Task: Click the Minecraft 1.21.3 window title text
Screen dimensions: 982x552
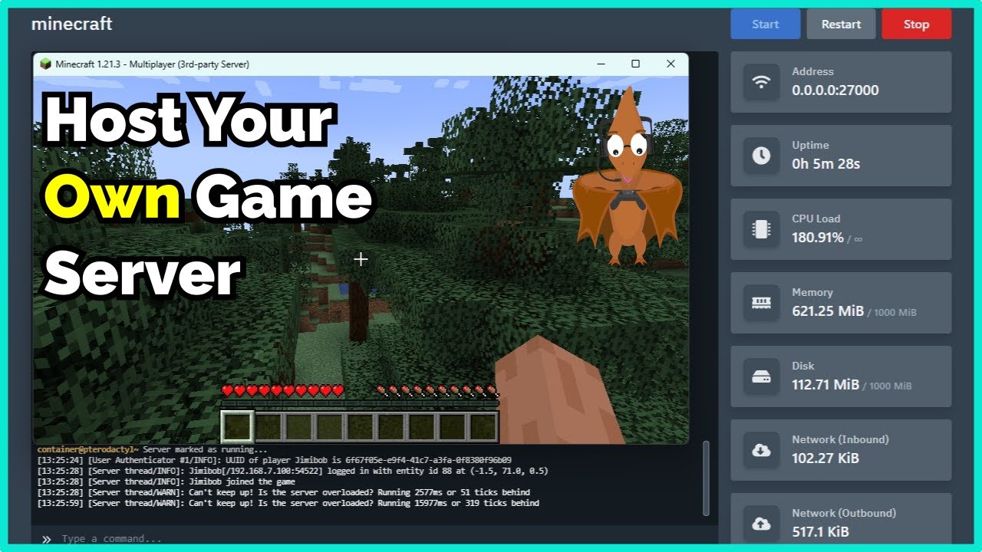Action: (152, 64)
